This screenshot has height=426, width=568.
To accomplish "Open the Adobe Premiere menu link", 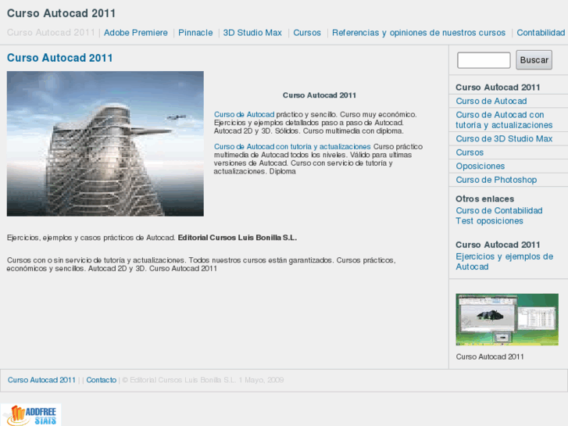I will click(x=136, y=33).
